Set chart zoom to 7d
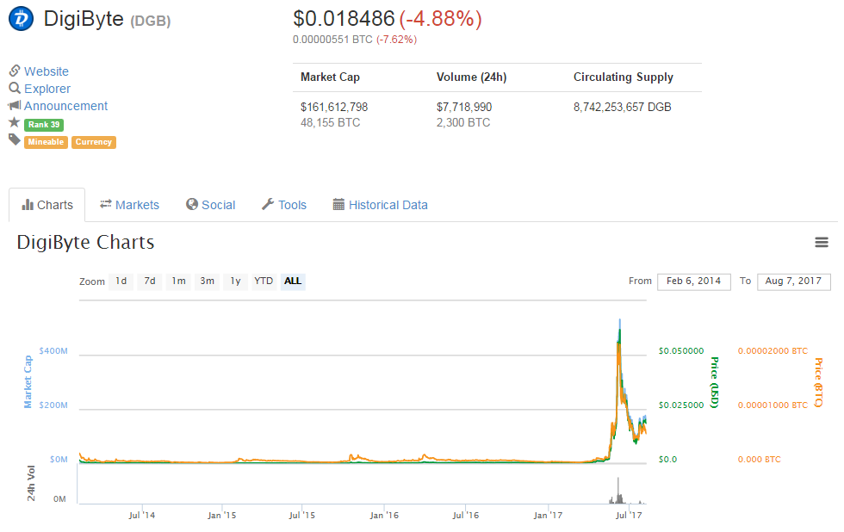 tap(150, 281)
